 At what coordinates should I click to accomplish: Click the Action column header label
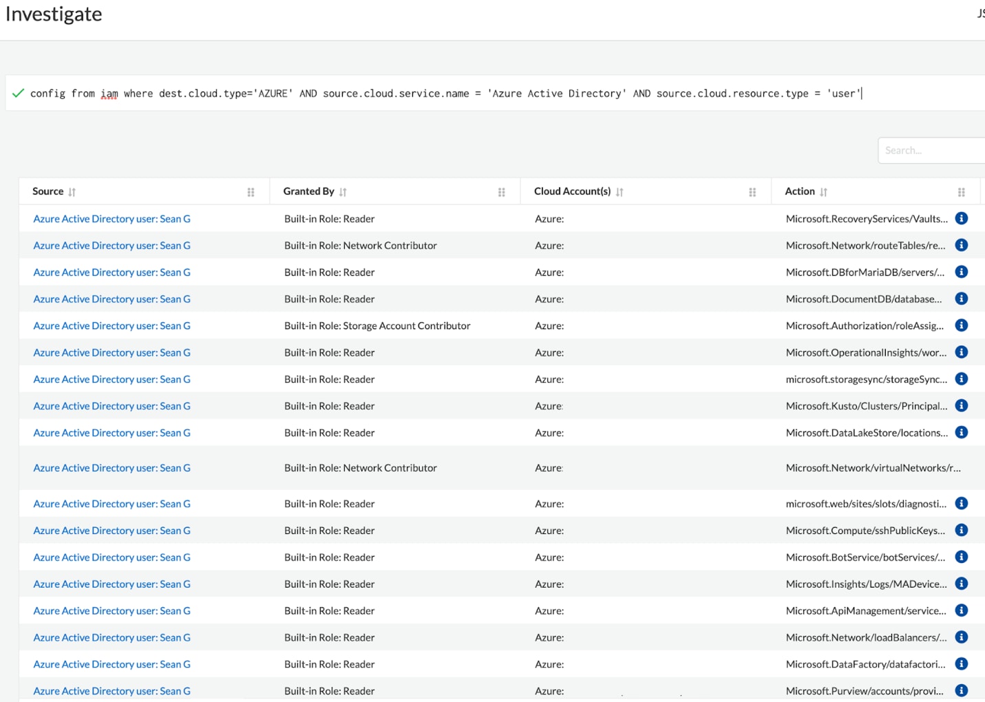[x=800, y=191]
